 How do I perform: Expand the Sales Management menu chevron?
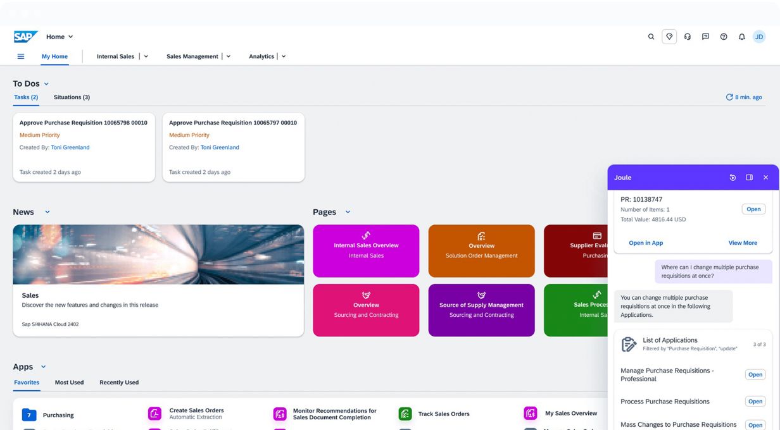pyautogui.click(x=229, y=56)
